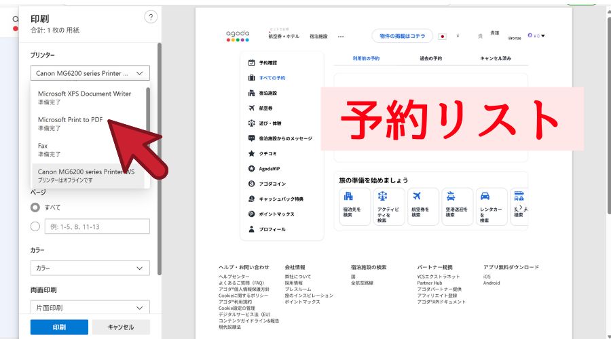Open the プリンター dropdown
The height and width of the screenshot is (339, 611).
pos(90,73)
